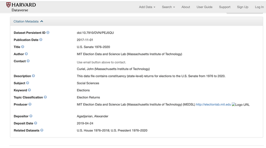The image size is (266, 148).
Task: Click the Support nav link
Action: (225, 7)
